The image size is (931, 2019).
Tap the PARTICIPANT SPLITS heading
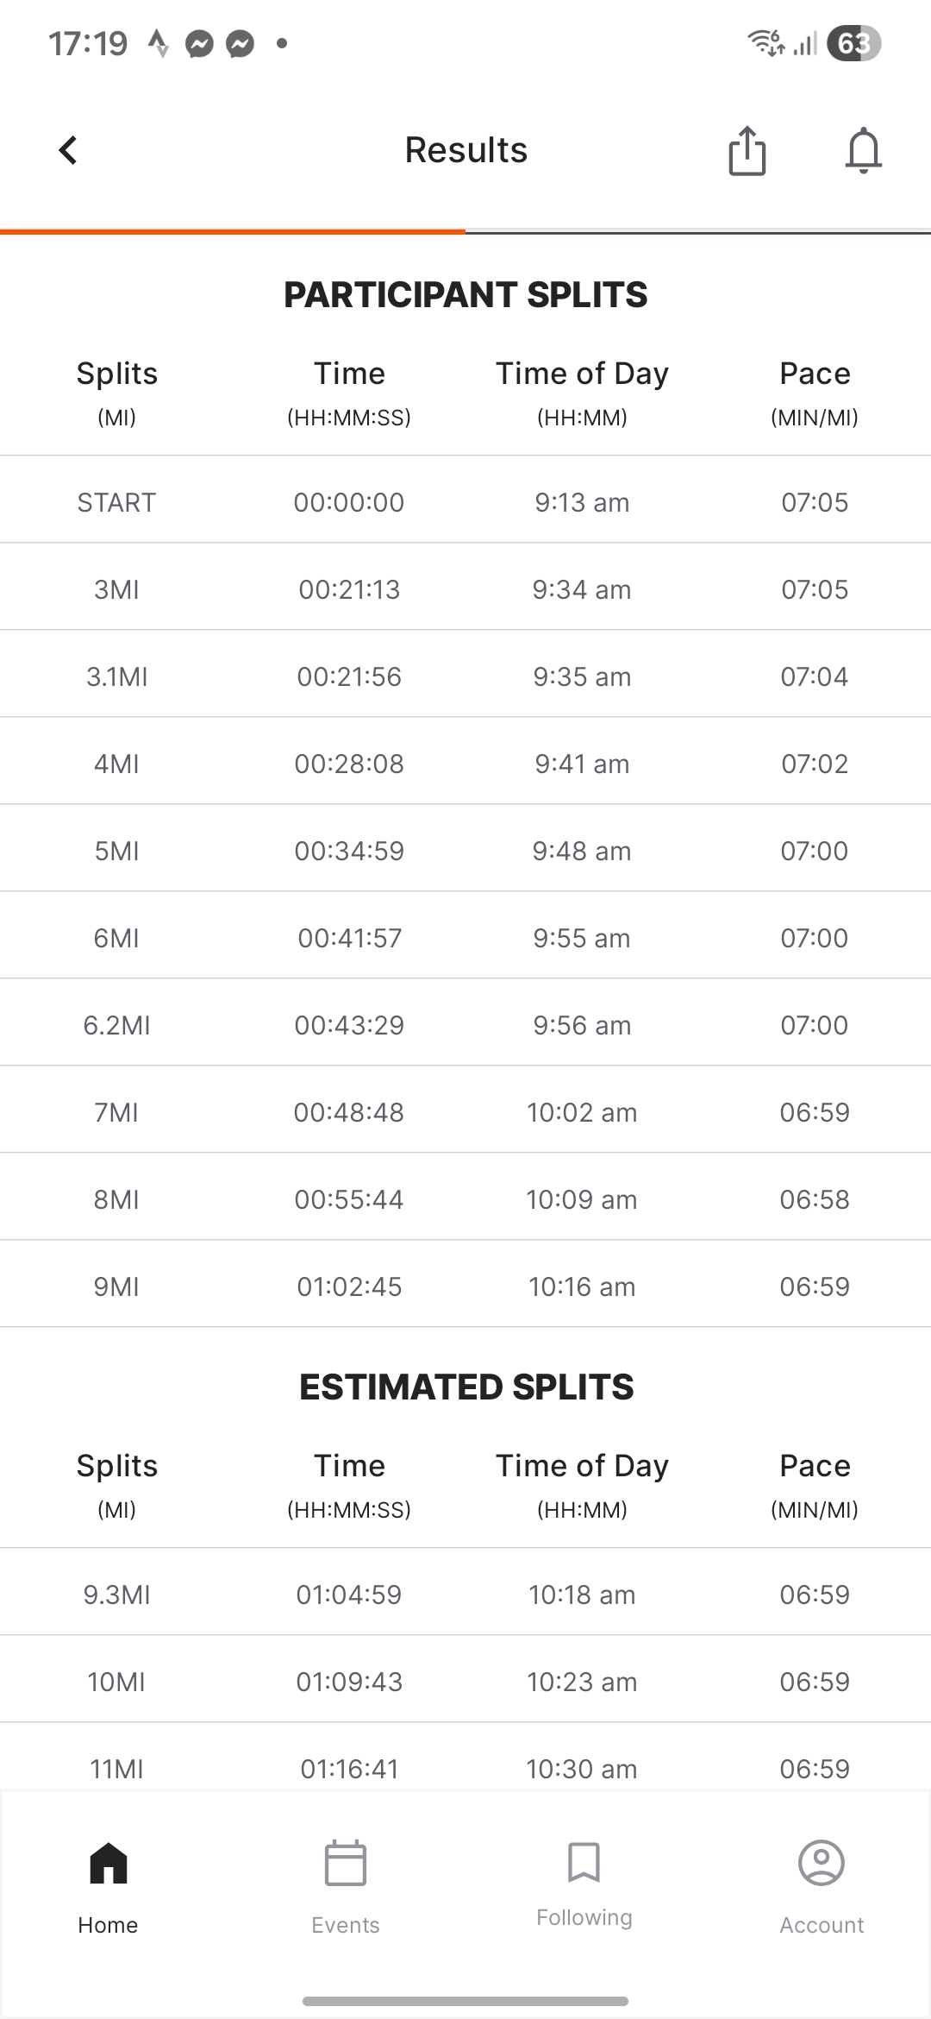click(x=465, y=295)
